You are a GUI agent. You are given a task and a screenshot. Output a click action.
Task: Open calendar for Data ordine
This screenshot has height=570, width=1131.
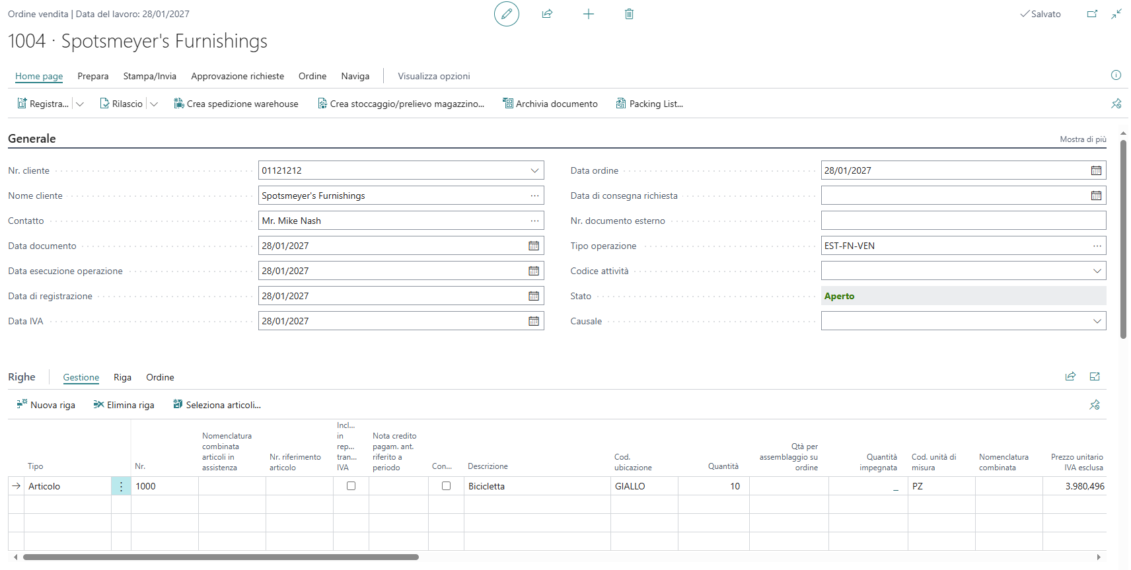tap(1096, 170)
